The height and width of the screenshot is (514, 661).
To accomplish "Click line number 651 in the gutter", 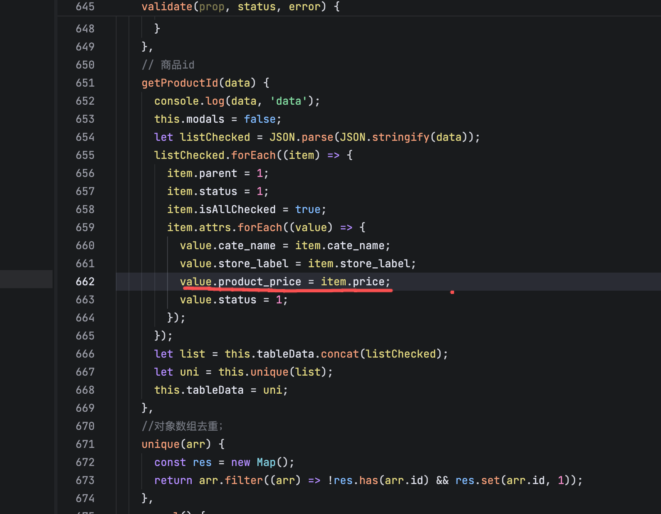I will pos(85,83).
